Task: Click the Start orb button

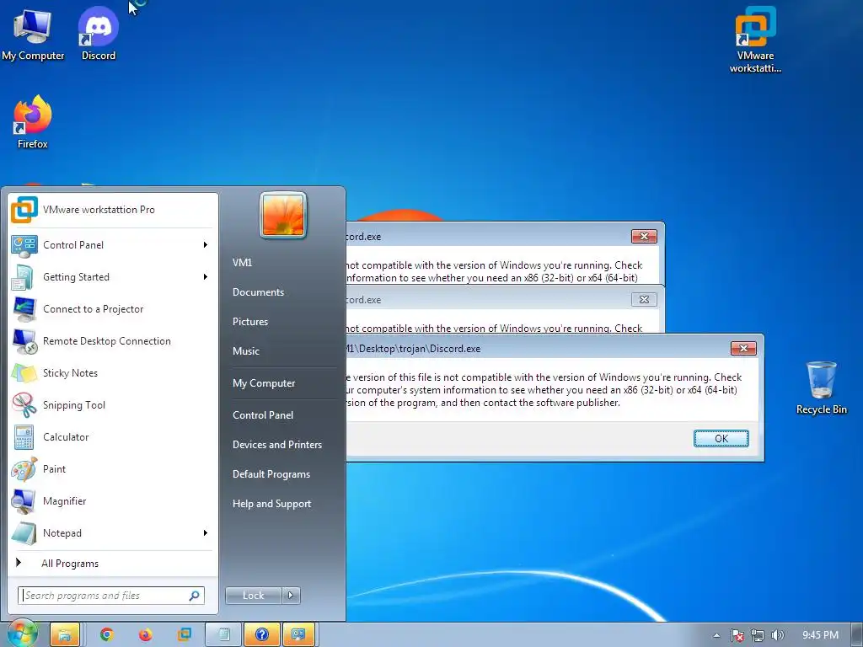Action: click(22, 634)
